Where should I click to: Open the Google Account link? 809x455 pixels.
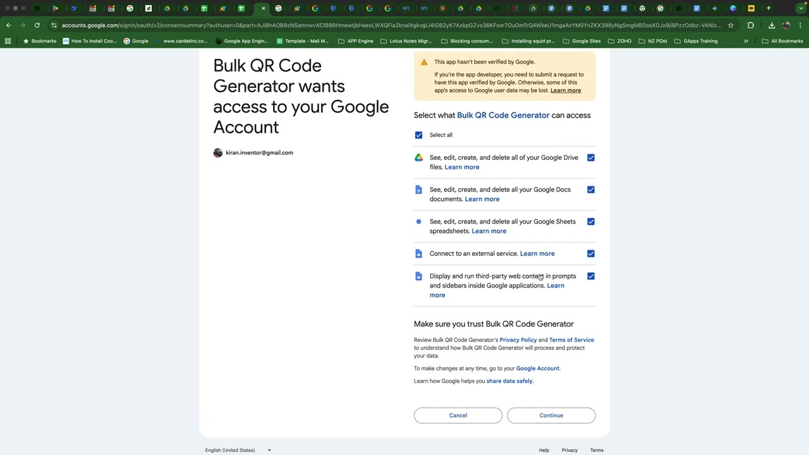pos(538,368)
